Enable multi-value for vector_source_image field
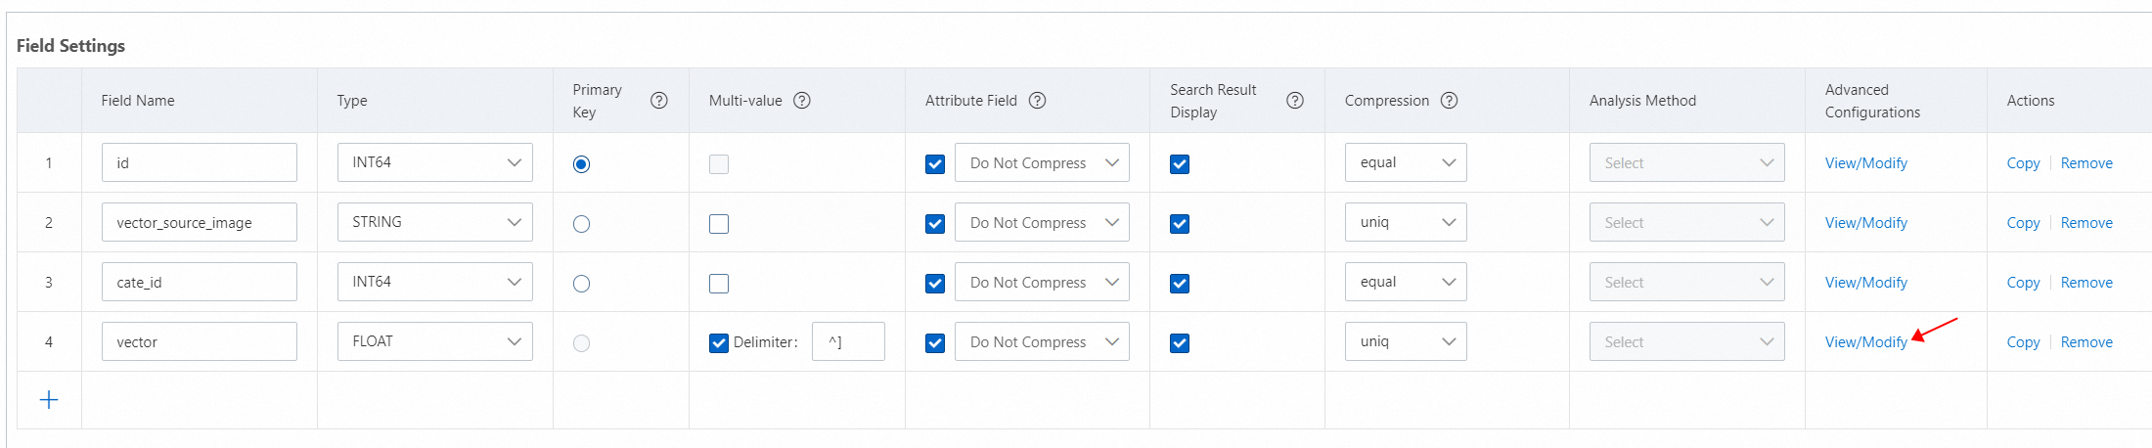Screen dimensions: 2152x448 pos(719,224)
